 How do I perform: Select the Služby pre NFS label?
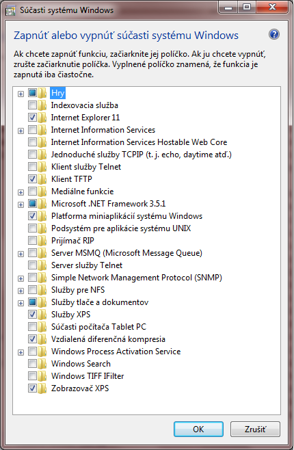pyautogui.click(x=78, y=290)
